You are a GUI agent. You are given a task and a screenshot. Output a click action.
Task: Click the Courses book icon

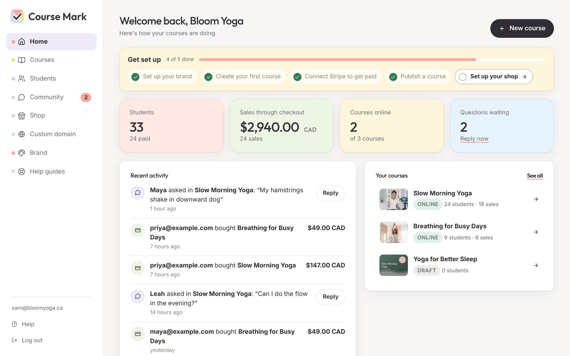tap(22, 60)
